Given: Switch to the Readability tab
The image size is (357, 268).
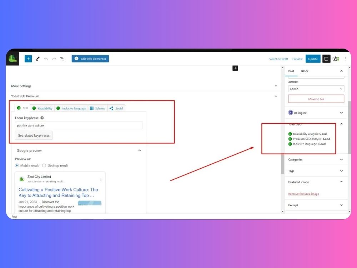Looking at the screenshot, I should pyautogui.click(x=42, y=108).
